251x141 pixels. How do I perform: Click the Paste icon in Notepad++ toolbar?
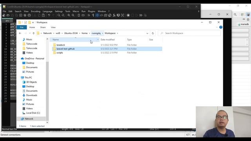click(x=44, y=15)
